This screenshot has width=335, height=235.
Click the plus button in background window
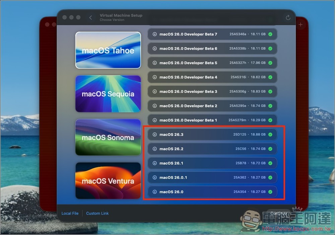pyautogui.click(x=300, y=24)
